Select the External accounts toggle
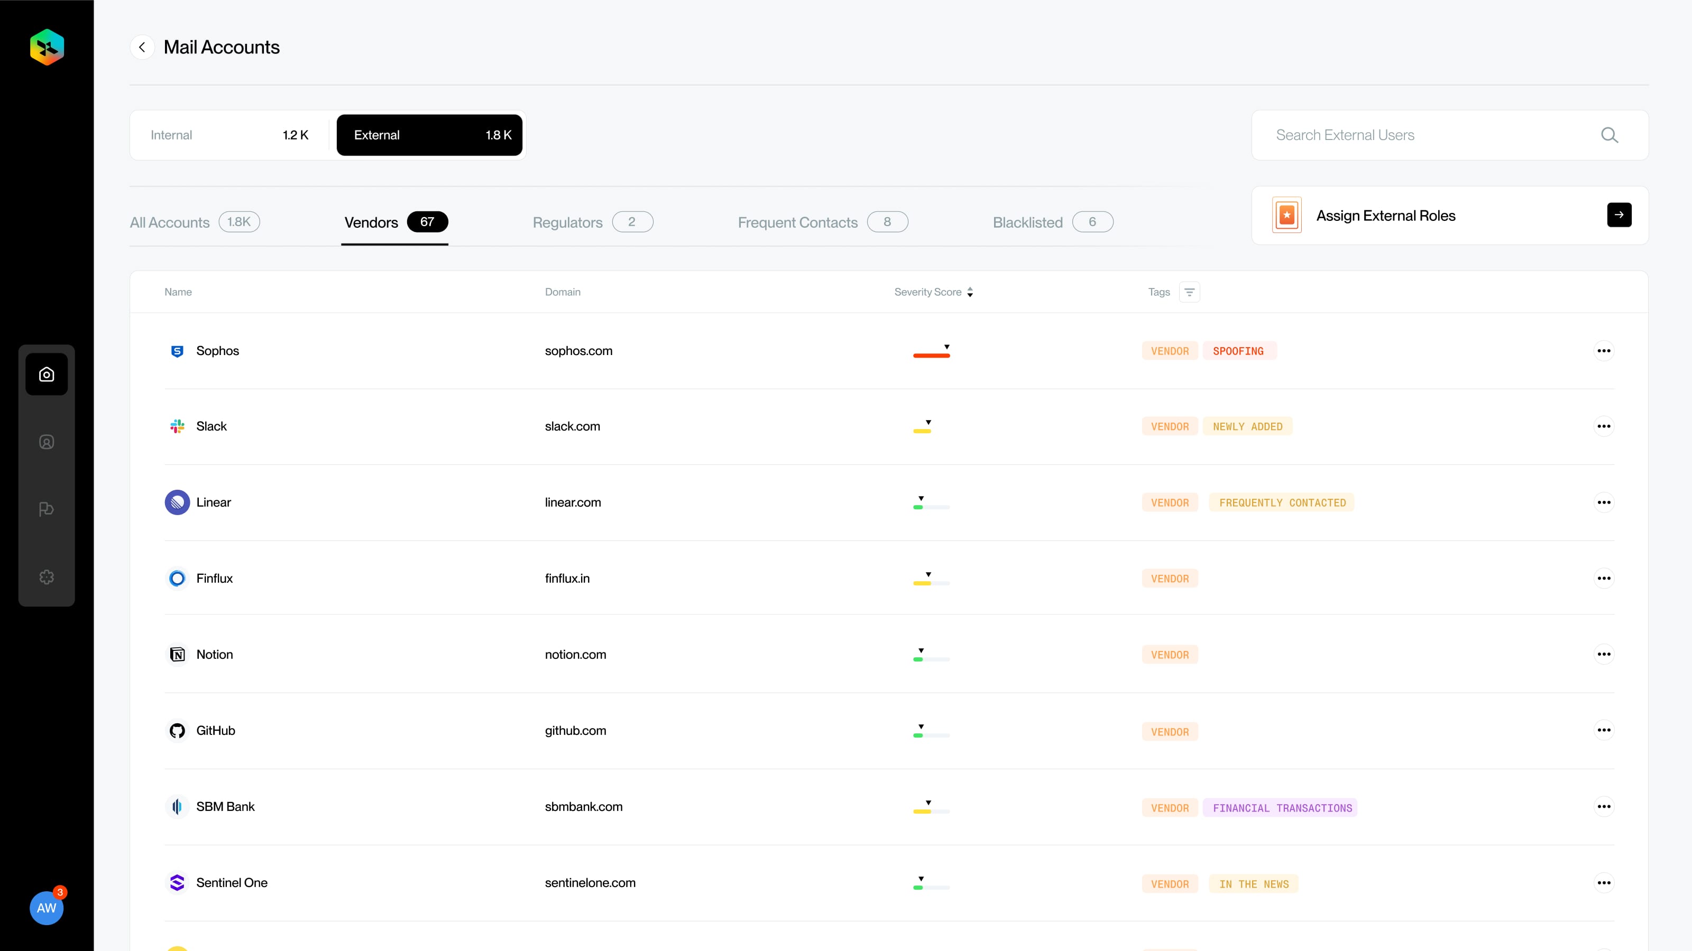 pyautogui.click(x=429, y=135)
